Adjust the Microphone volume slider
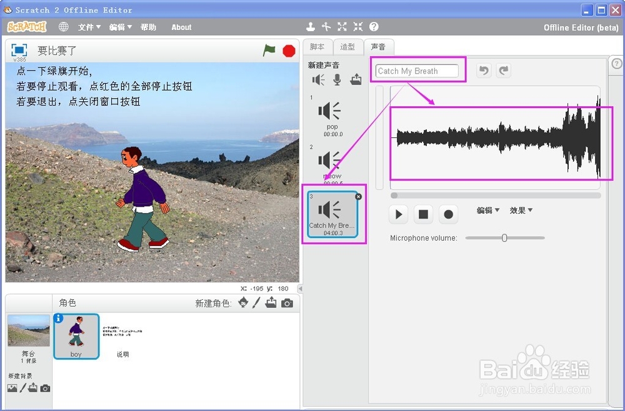Viewport: 625px width, 411px height. point(504,238)
